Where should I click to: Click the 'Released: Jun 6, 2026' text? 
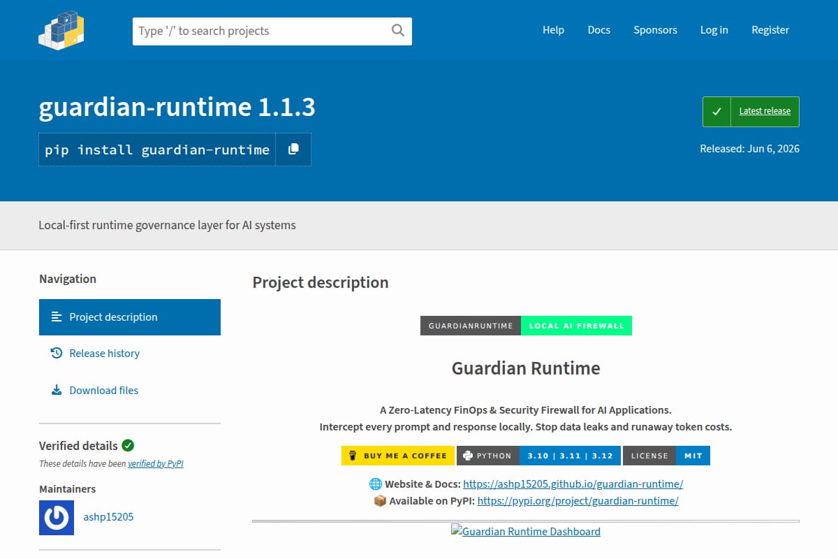click(x=750, y=149)
